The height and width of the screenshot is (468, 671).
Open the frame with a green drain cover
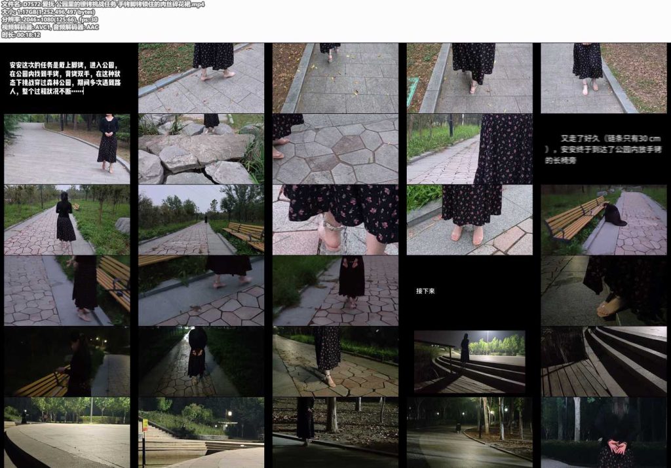tap(469, 78)
